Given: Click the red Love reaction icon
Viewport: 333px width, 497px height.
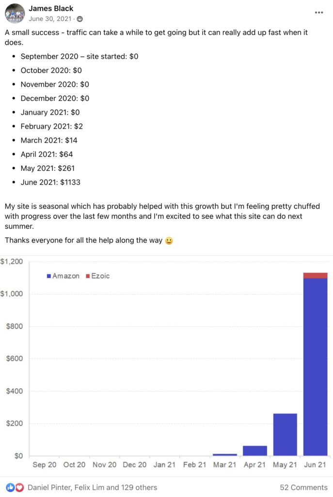Looking at the screenshot, I should (x=19, y=487).
